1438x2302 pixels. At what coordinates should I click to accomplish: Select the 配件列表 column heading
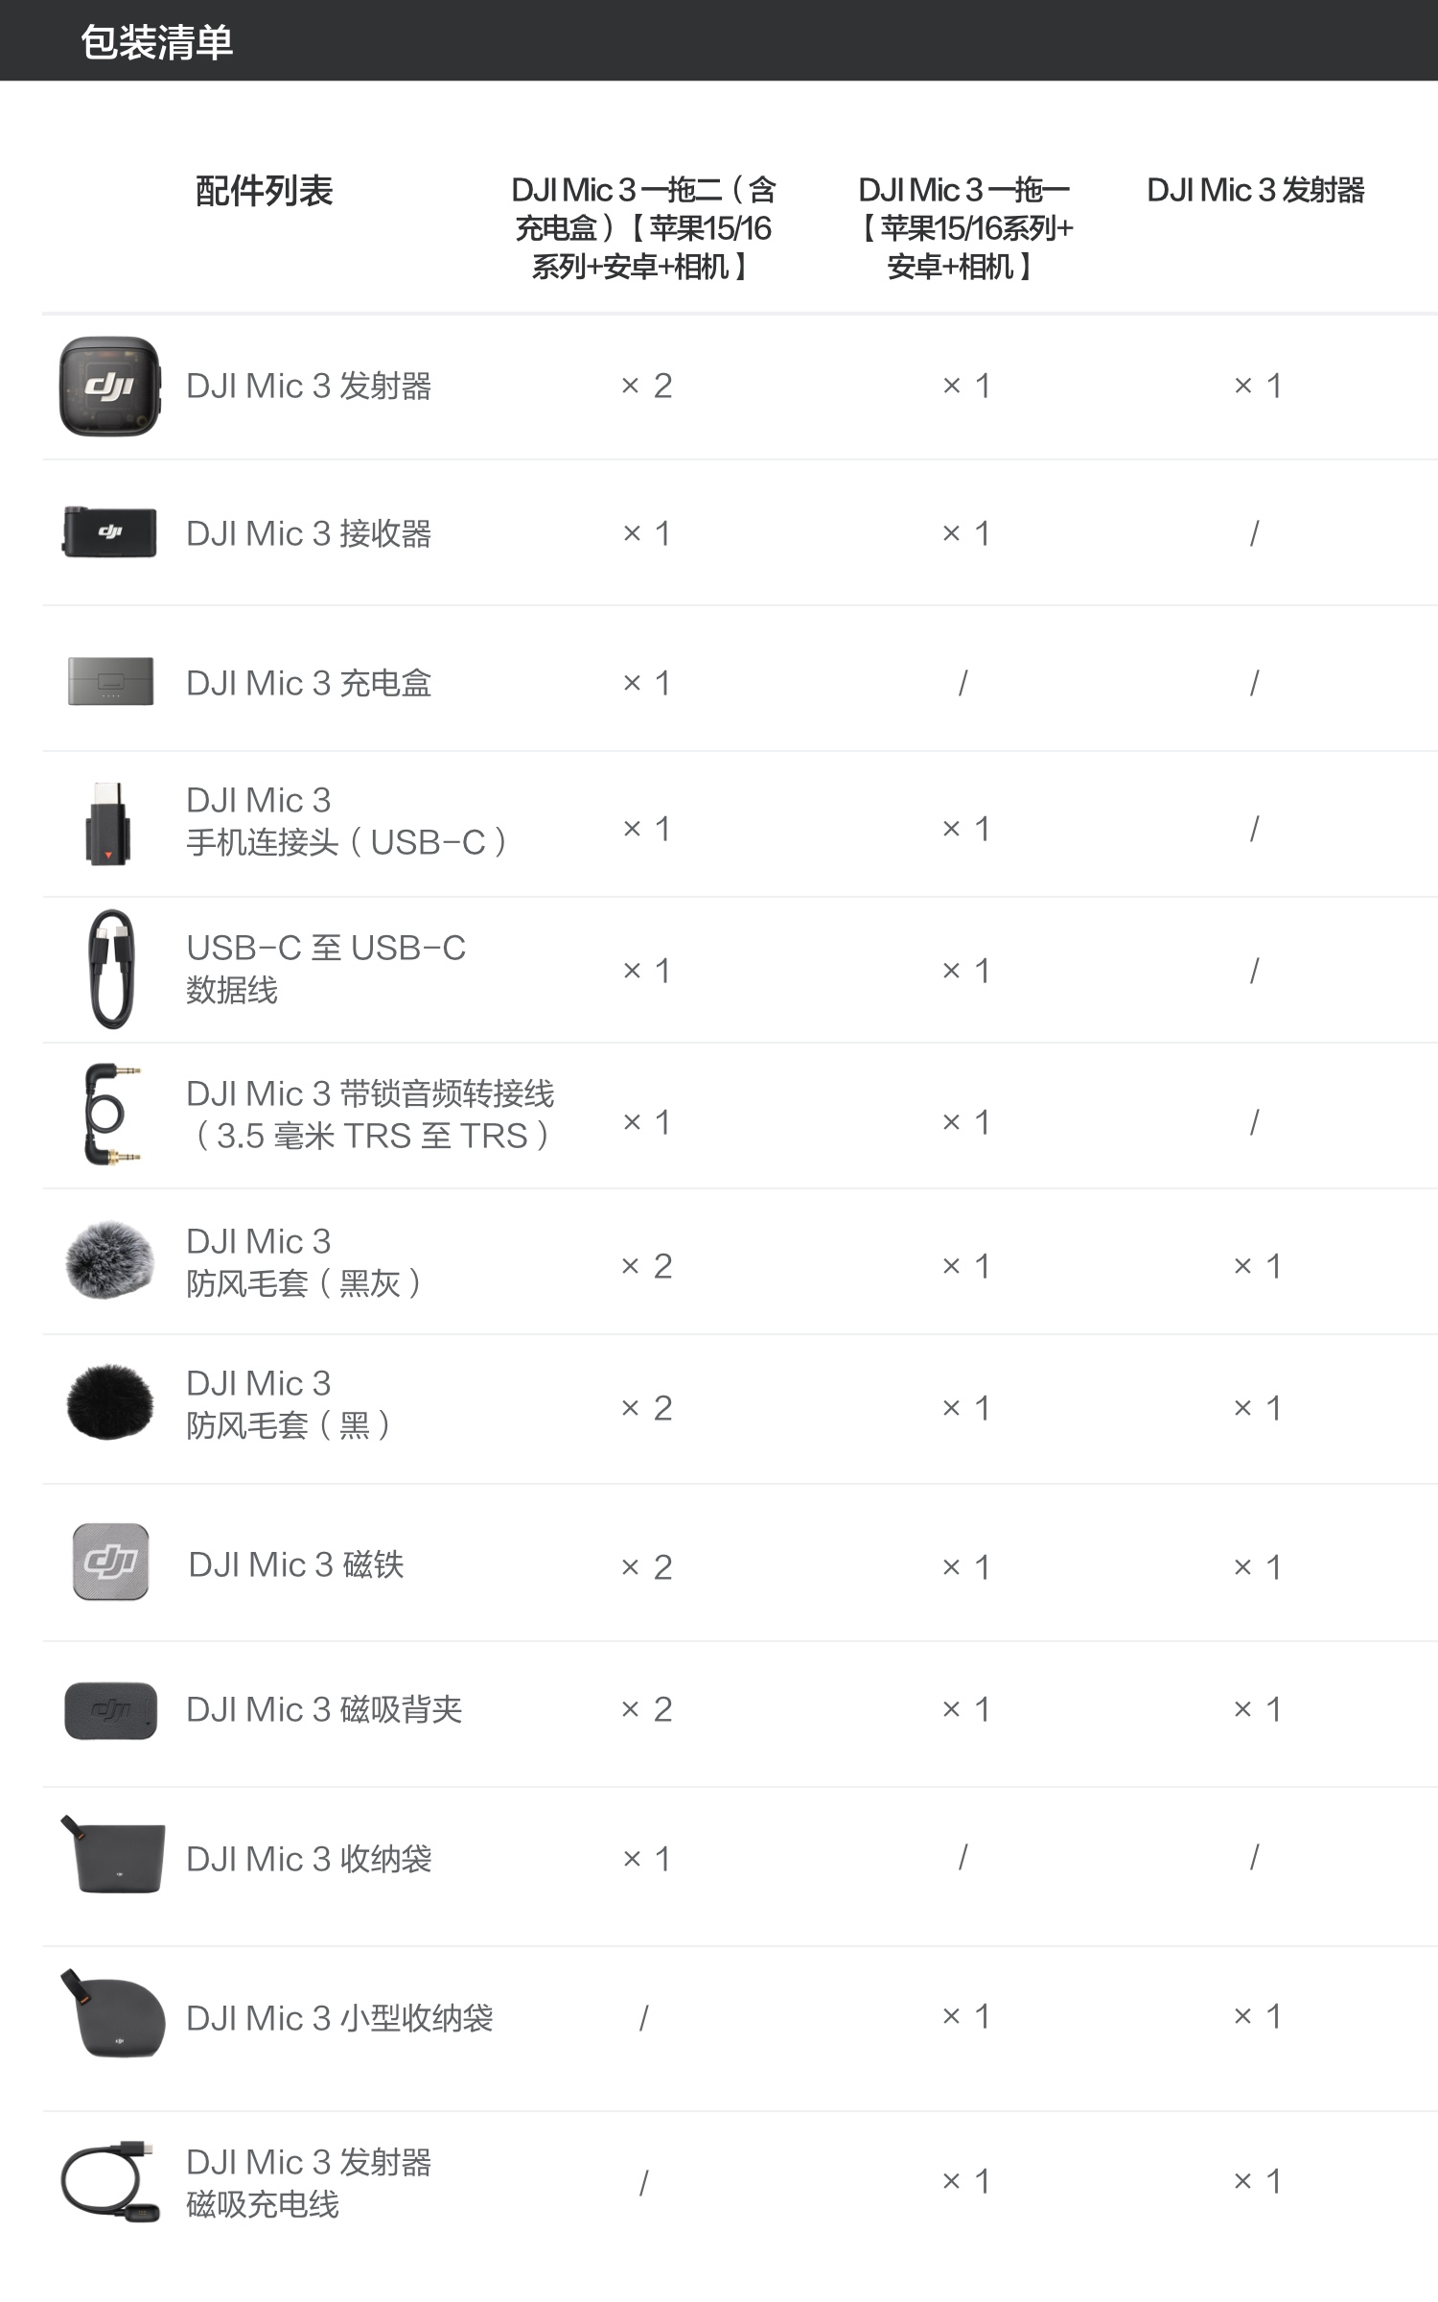[x=264, y=191]
